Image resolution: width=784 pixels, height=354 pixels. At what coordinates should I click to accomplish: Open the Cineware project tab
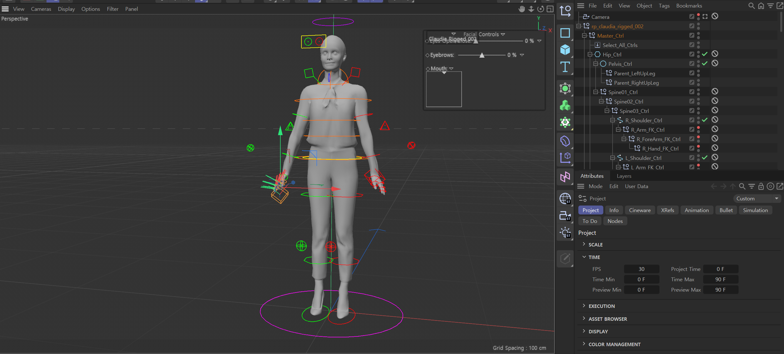640,210
